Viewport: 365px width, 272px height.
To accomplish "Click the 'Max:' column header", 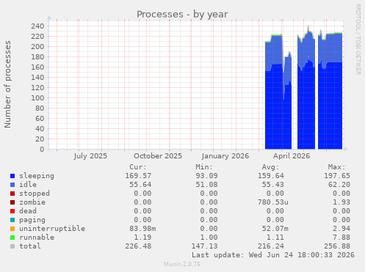I will click(x=336, y=167).
